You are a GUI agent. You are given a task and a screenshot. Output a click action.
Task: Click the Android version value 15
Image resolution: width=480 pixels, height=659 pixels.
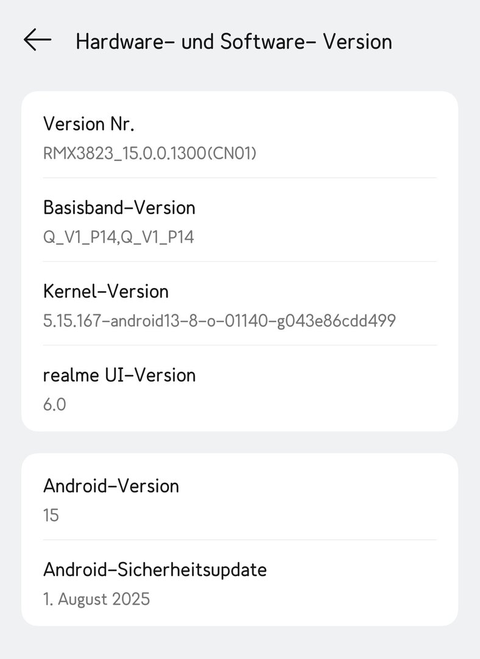[x=51, y=515]
